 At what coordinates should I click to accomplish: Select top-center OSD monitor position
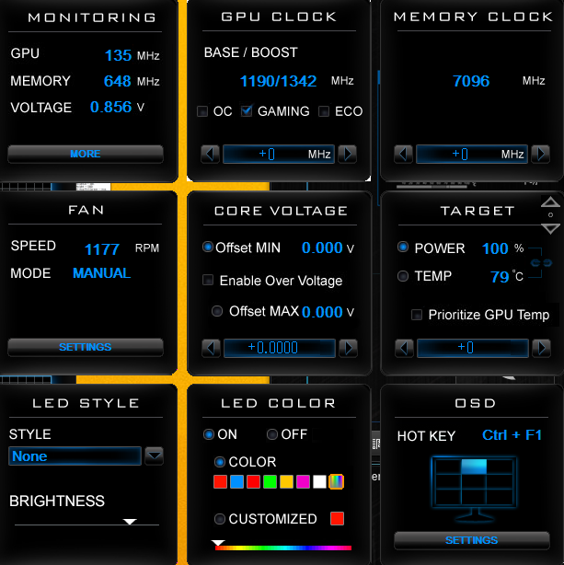tap(474, 467)
